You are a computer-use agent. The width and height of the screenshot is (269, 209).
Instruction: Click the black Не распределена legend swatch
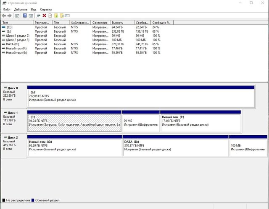[x=4, y=201]
